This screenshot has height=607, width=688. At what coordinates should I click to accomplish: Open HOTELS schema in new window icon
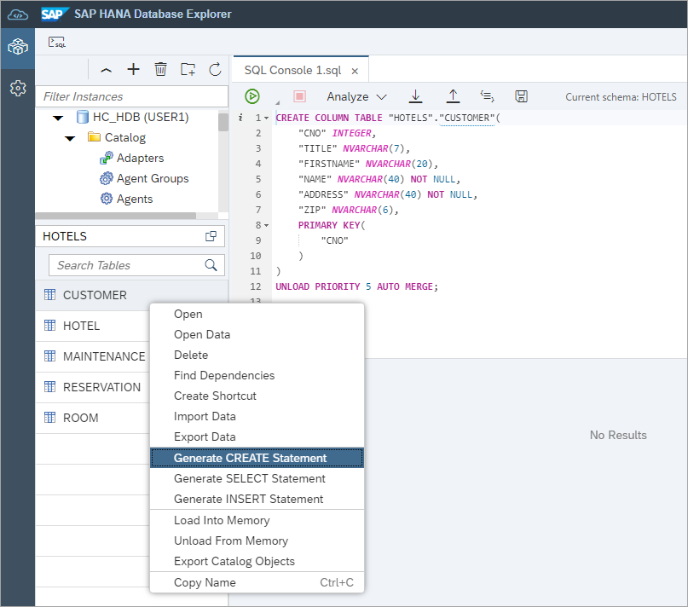(x=211, y=236)
